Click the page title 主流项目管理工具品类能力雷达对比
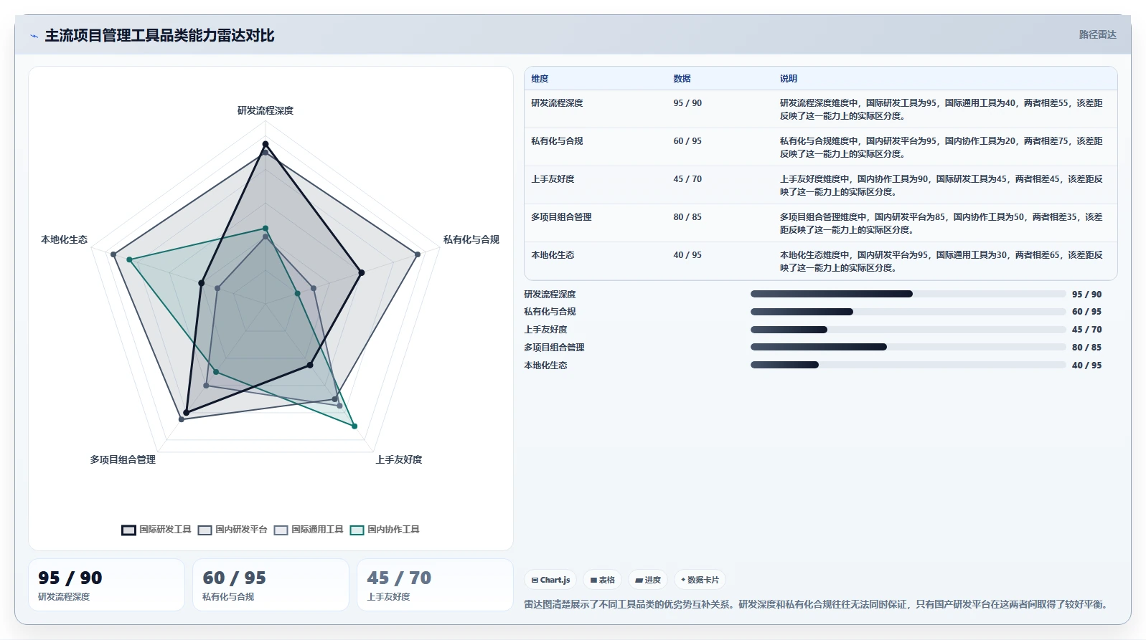The width and height of the screenshot is (1146, 640). (x=159, y=36)
